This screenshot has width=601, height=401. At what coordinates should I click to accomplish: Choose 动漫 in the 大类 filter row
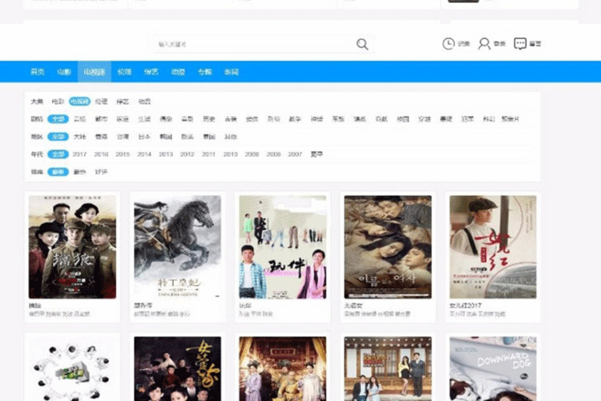(x=144, y=102)
